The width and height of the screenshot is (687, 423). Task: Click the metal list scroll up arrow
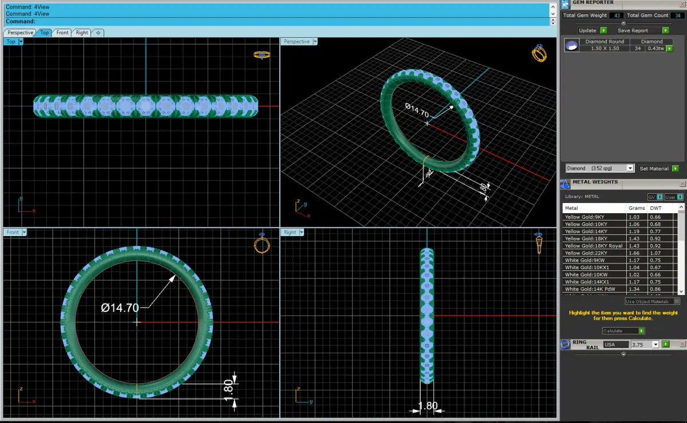click(x=681, y=206)
